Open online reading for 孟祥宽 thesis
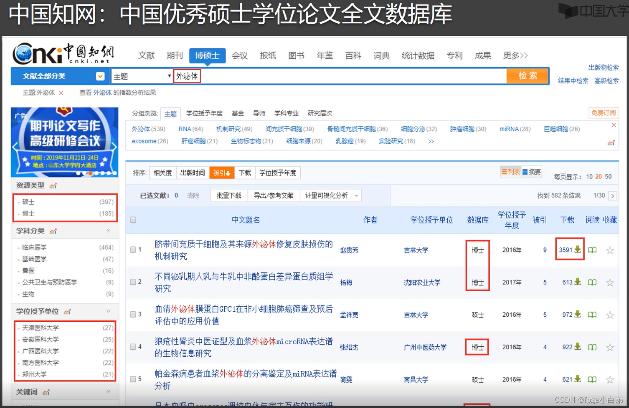The image size is (629, 408). point(592,315)
